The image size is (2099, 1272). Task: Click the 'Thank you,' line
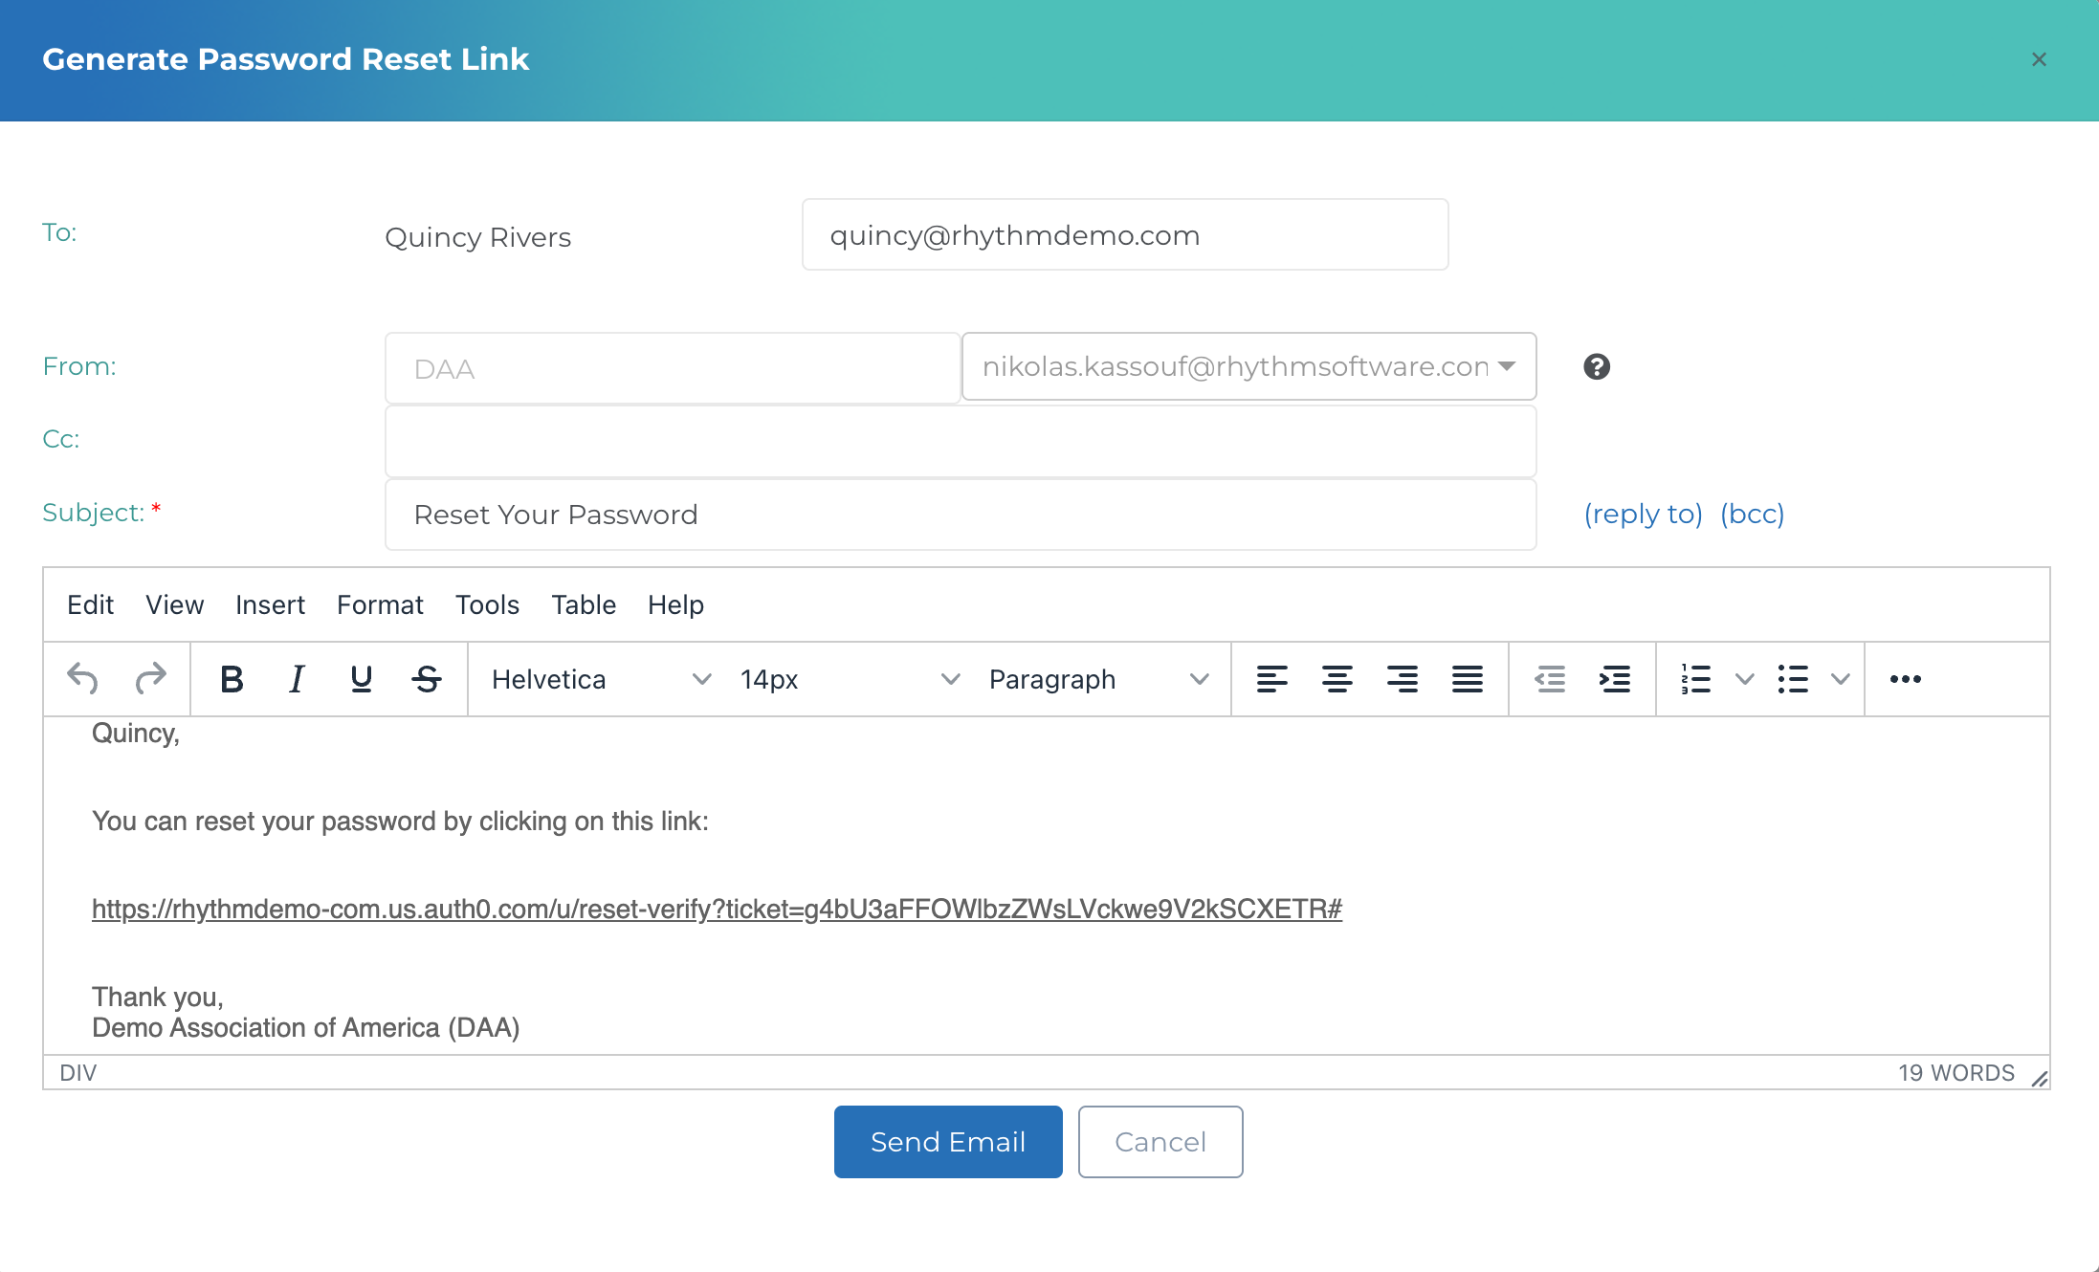point(158,998)
